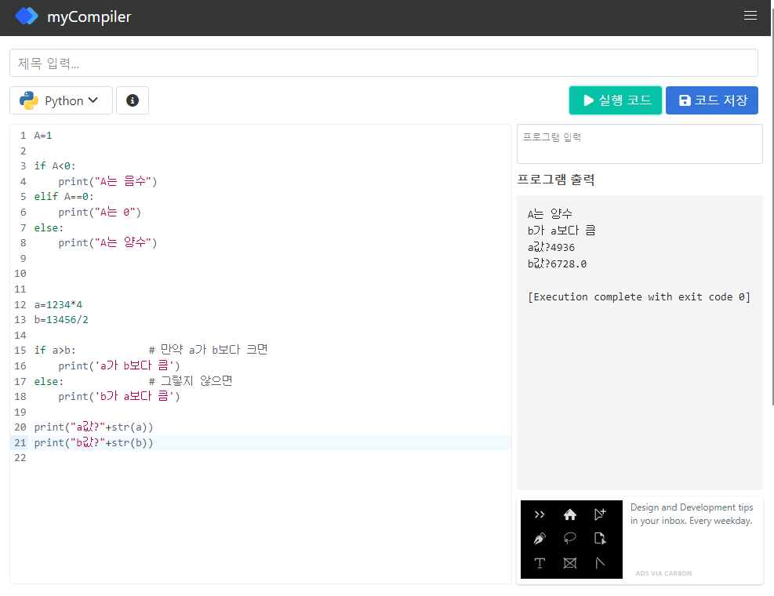Click the page vertical scrollbar
Image resolution: width=774 pixels, height=596 pixels.
[772, 207]
